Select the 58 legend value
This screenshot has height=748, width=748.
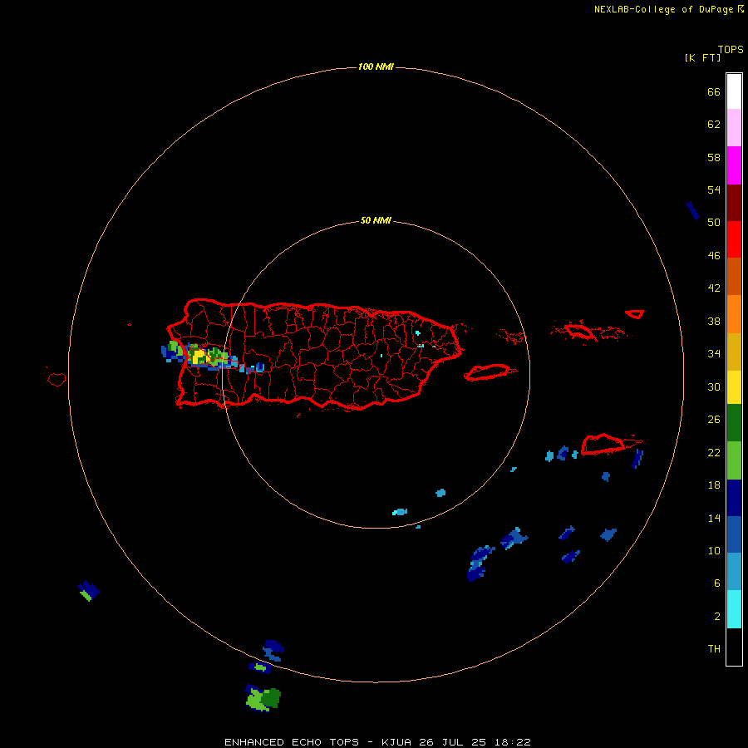click(x=714, y=157)
